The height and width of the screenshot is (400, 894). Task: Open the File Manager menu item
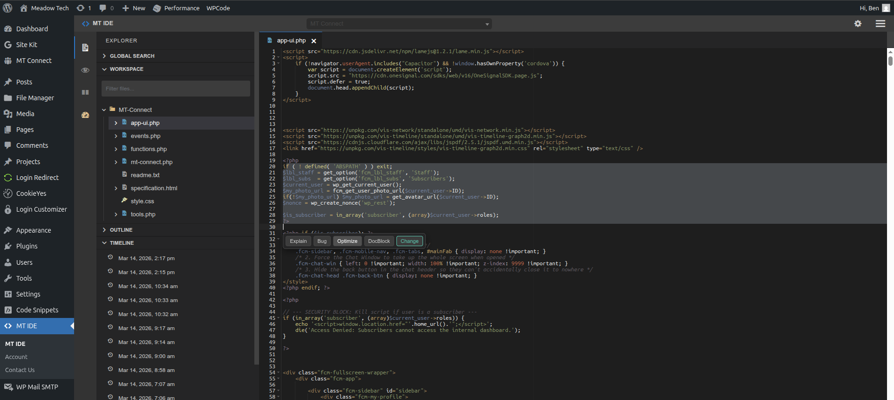pyautogui.click(x=37, y=98)
